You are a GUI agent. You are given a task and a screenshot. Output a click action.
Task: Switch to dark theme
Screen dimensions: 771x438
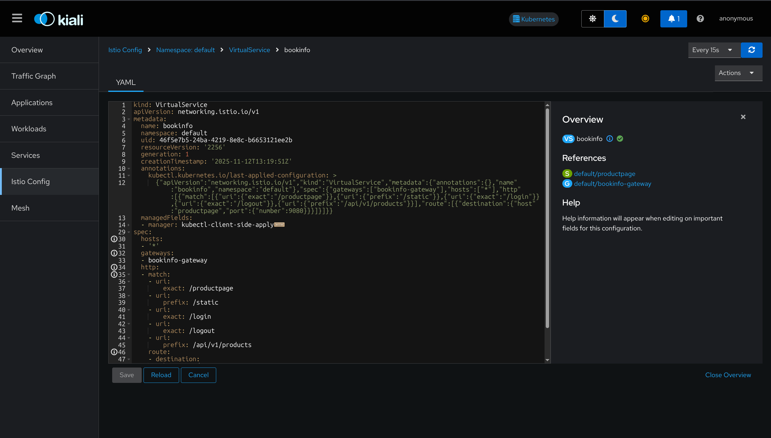pyautogui.click(x=615, y=19)
